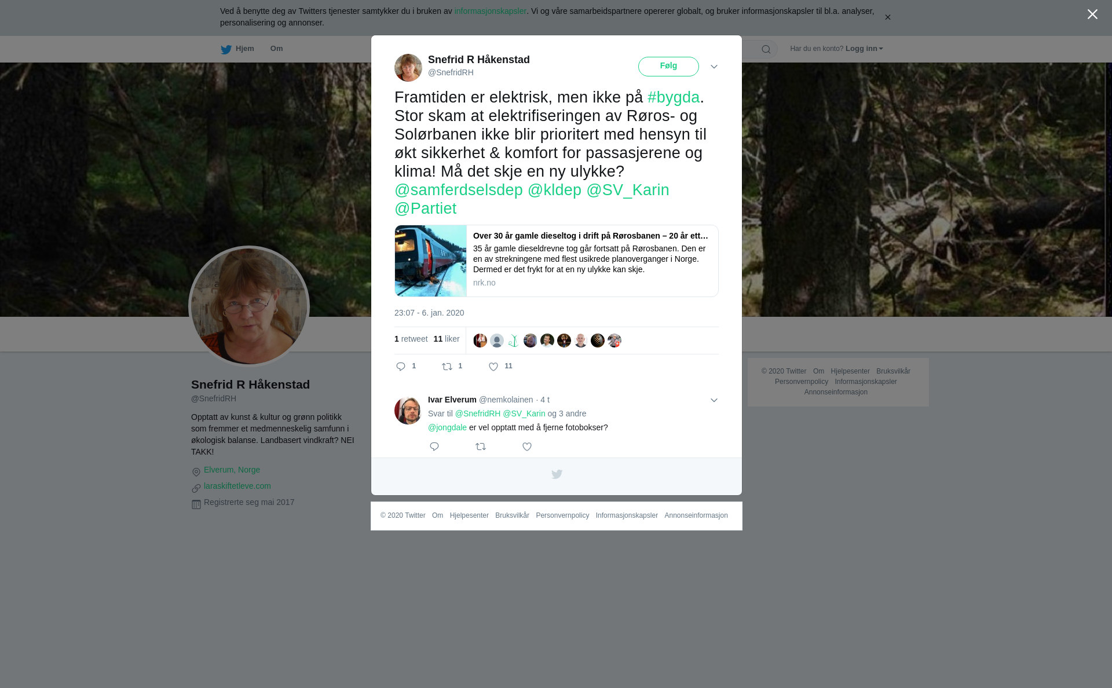Open the nrk.no article train thumbnail

pos(431,261)
